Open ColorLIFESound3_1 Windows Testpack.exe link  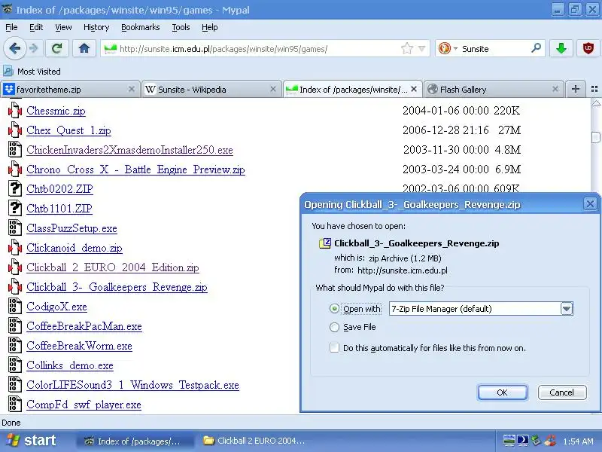tap(132, 385)
